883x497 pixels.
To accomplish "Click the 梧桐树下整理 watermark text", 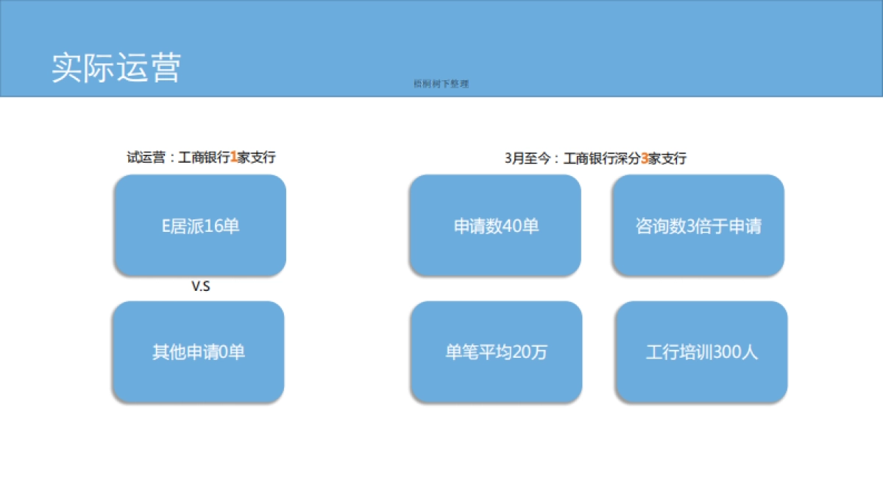I will 442,82.
